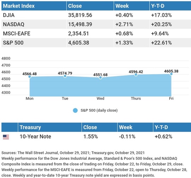Select the NASDAQ row label

pos(13,24)
